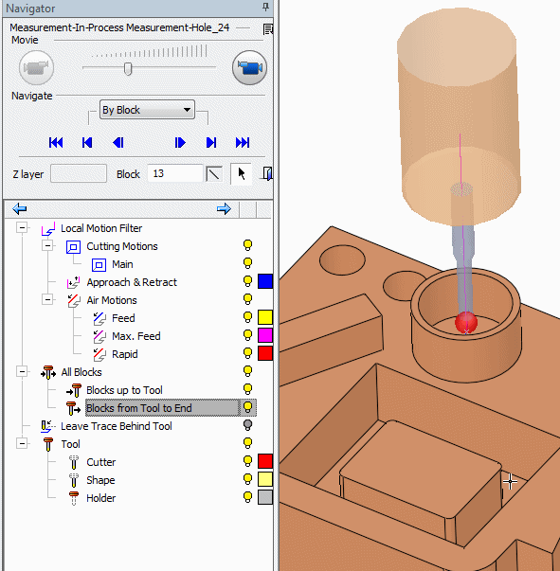
Task: Open the By Block navigation dropdown
Action: [147, 110]
